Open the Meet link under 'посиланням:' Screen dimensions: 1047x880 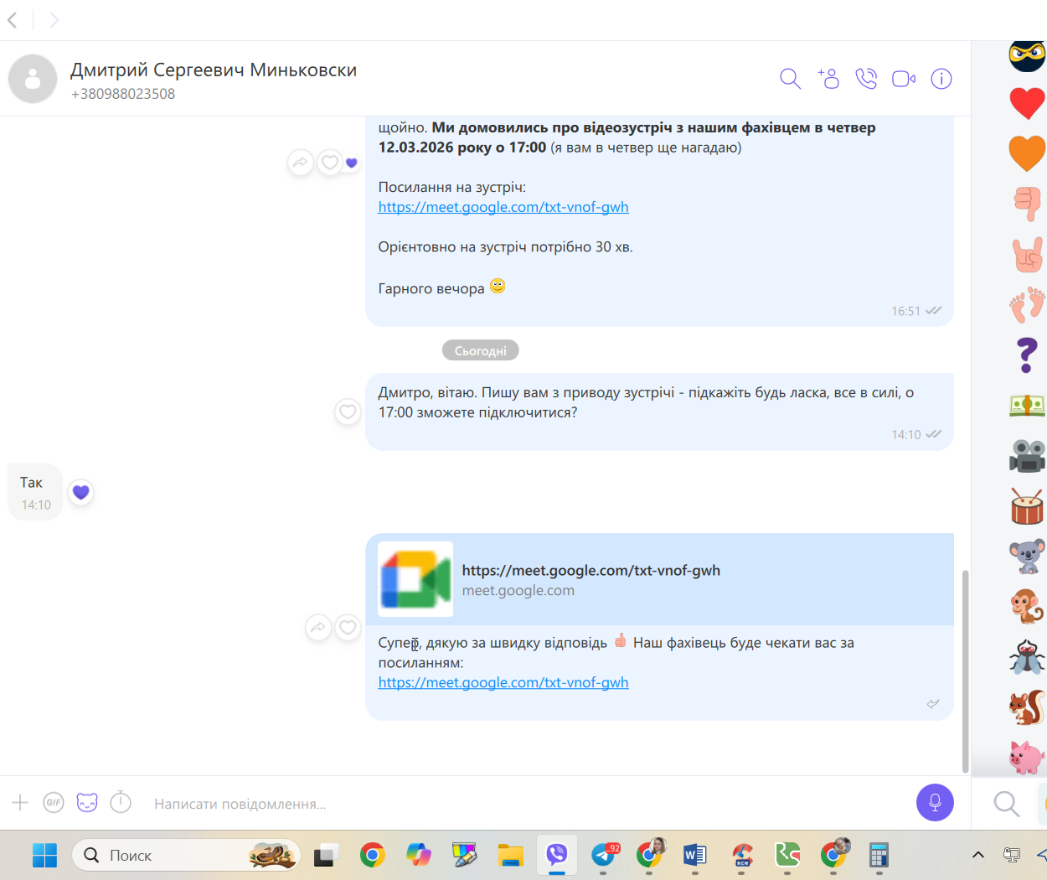click(503, 682)
